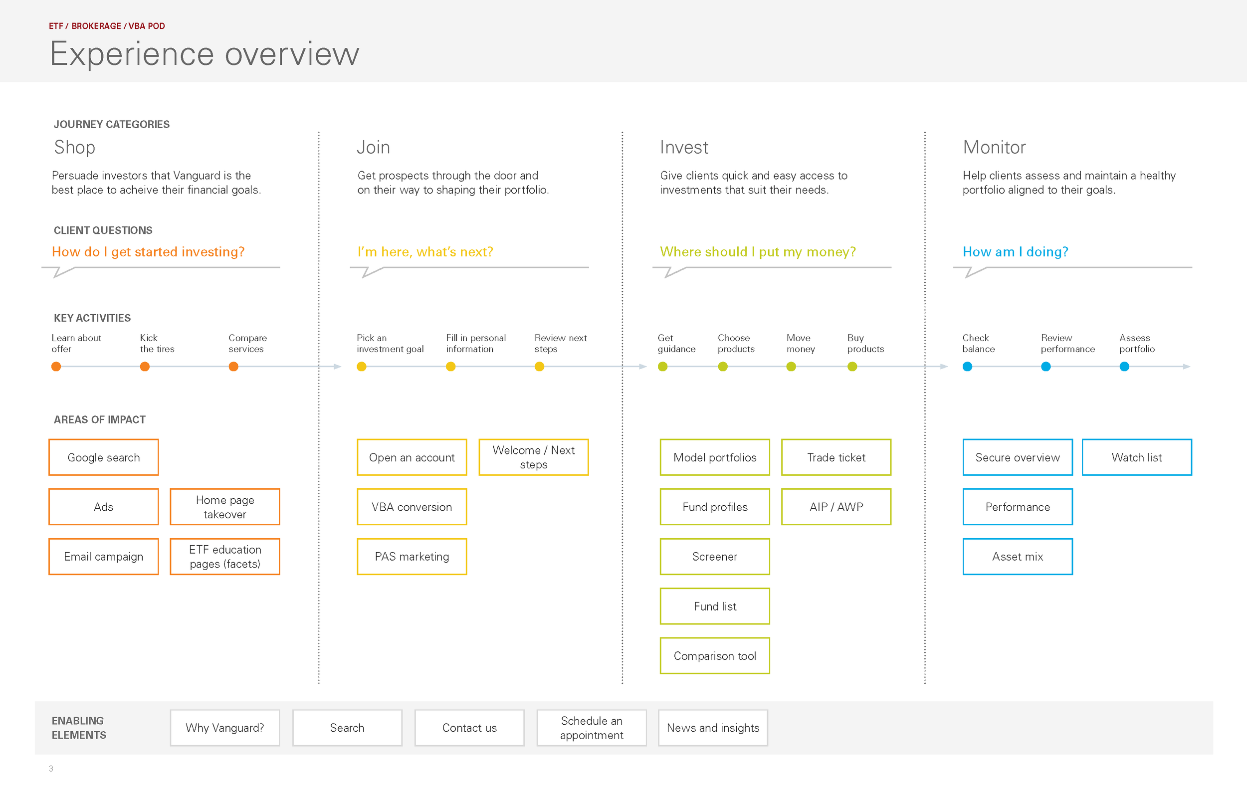Click the Invest journey heading
This screenshot has width=1247, height=807.
(684, 147)
